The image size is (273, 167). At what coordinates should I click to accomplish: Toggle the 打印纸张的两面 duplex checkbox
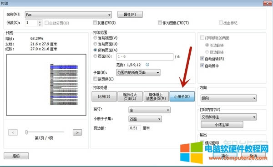[x=202, y=38]
